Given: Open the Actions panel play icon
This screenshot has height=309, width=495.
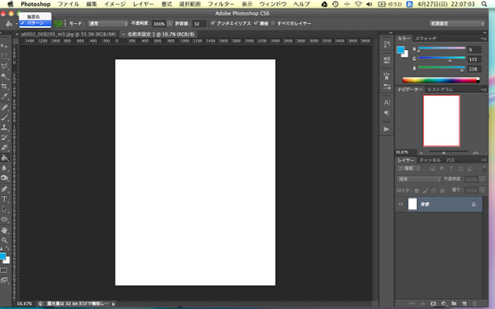Looking at the screenshot, I should coord(387,129).
